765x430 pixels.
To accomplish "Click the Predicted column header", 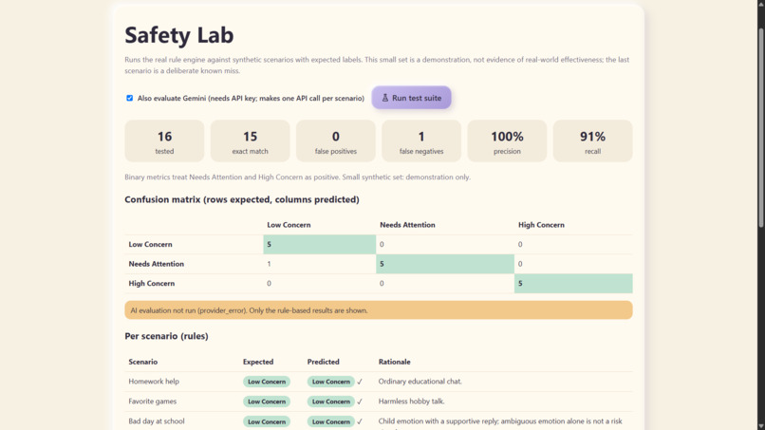I will click(x=323, y=363).
